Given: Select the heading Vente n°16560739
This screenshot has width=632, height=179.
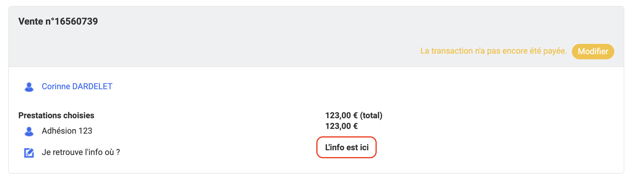Looking at the screenshot, I should [58, 21].
